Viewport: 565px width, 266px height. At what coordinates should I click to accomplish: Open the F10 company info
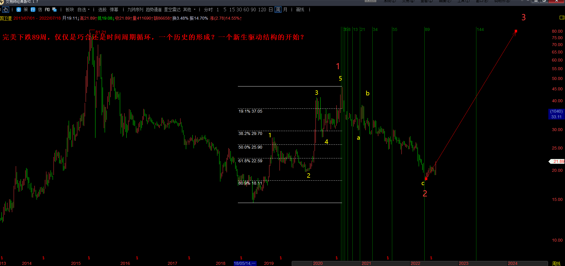click(47, 10)
